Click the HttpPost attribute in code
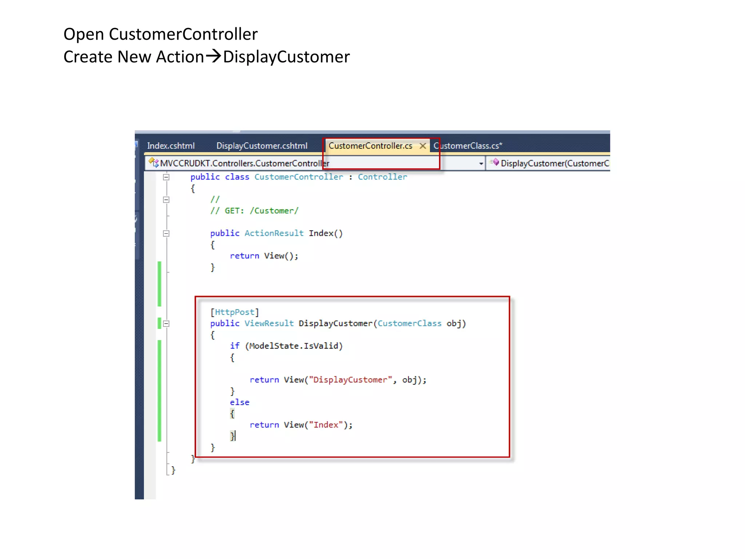745x559 pixels. 234,312
